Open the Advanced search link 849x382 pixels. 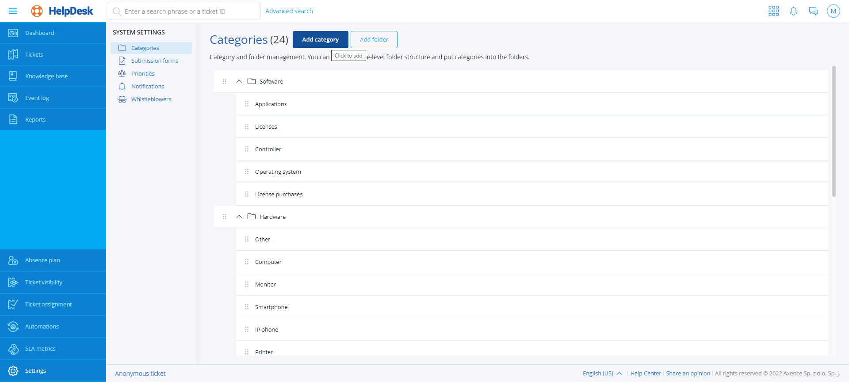[289, 11]
